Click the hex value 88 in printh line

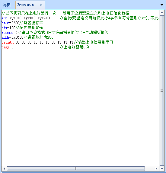pos(53,42)
